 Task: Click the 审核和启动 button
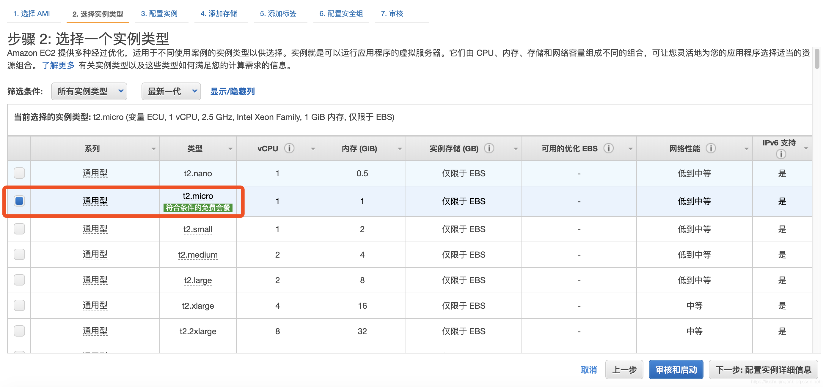click(x=676, y=370)
